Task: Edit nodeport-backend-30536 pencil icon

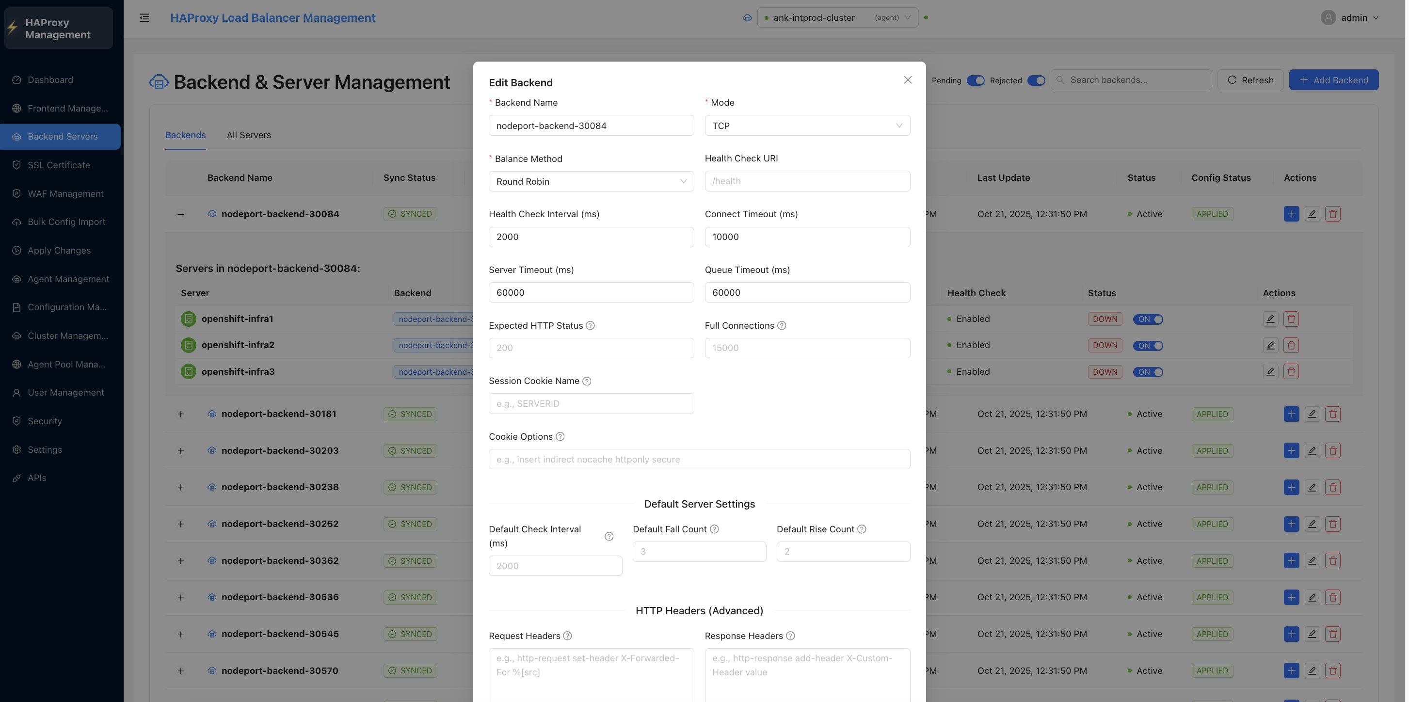Action: [1312, 597]
